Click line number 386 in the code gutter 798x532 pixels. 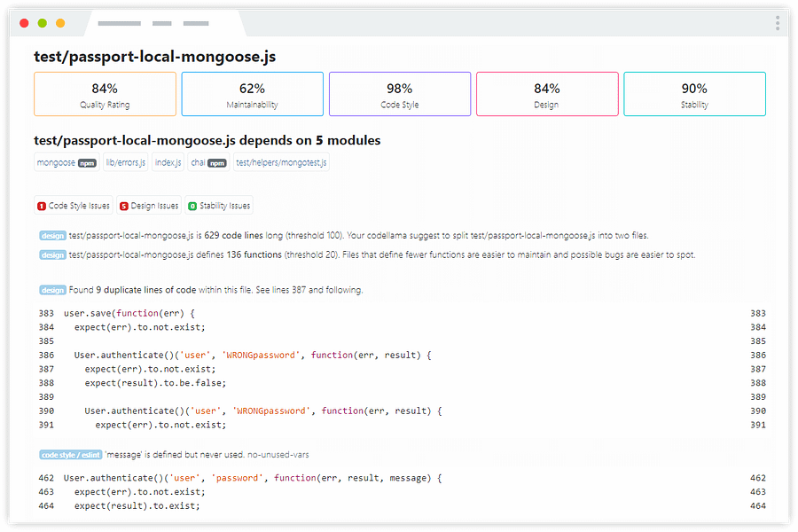coord(46,356)
